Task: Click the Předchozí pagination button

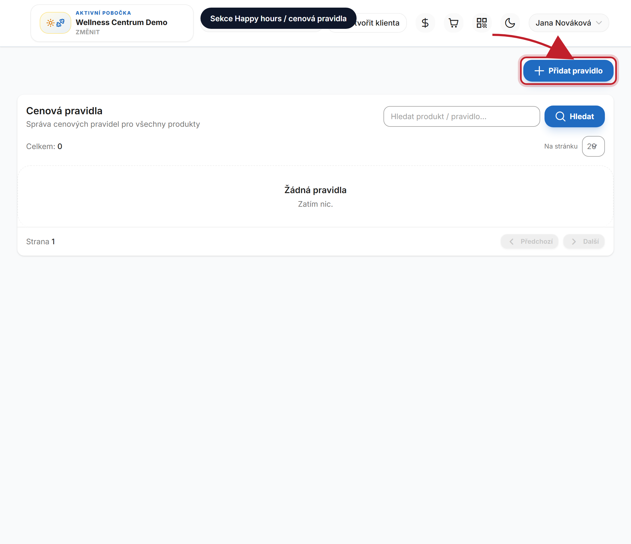Action: [530, 242]
